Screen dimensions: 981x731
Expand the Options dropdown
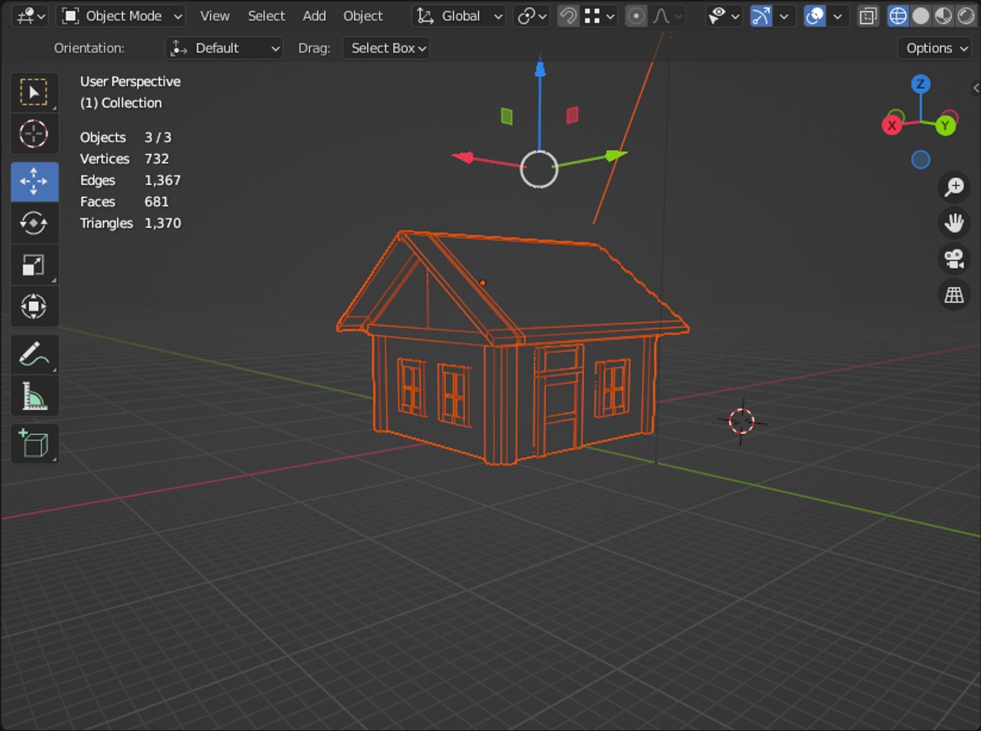click(x=935, y=48)
